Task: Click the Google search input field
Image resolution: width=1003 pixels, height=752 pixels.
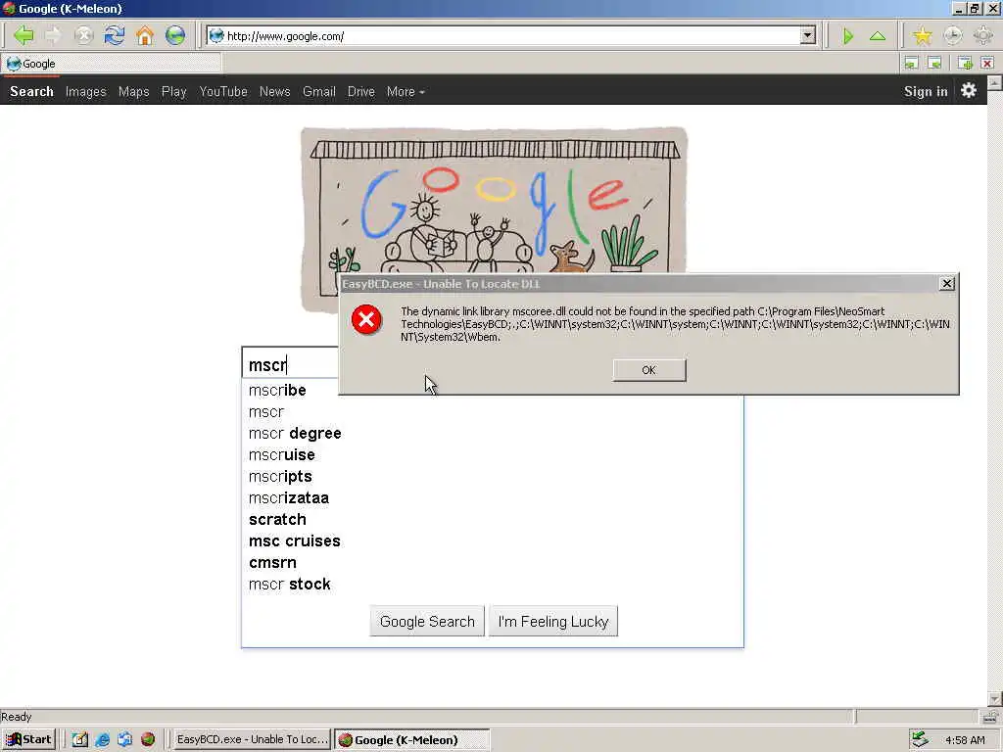Action: [x=292, y=364]
